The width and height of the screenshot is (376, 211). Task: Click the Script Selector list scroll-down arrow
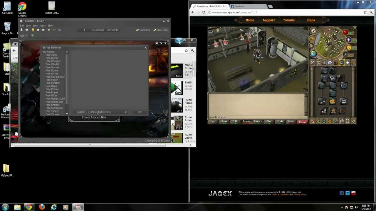67,113
